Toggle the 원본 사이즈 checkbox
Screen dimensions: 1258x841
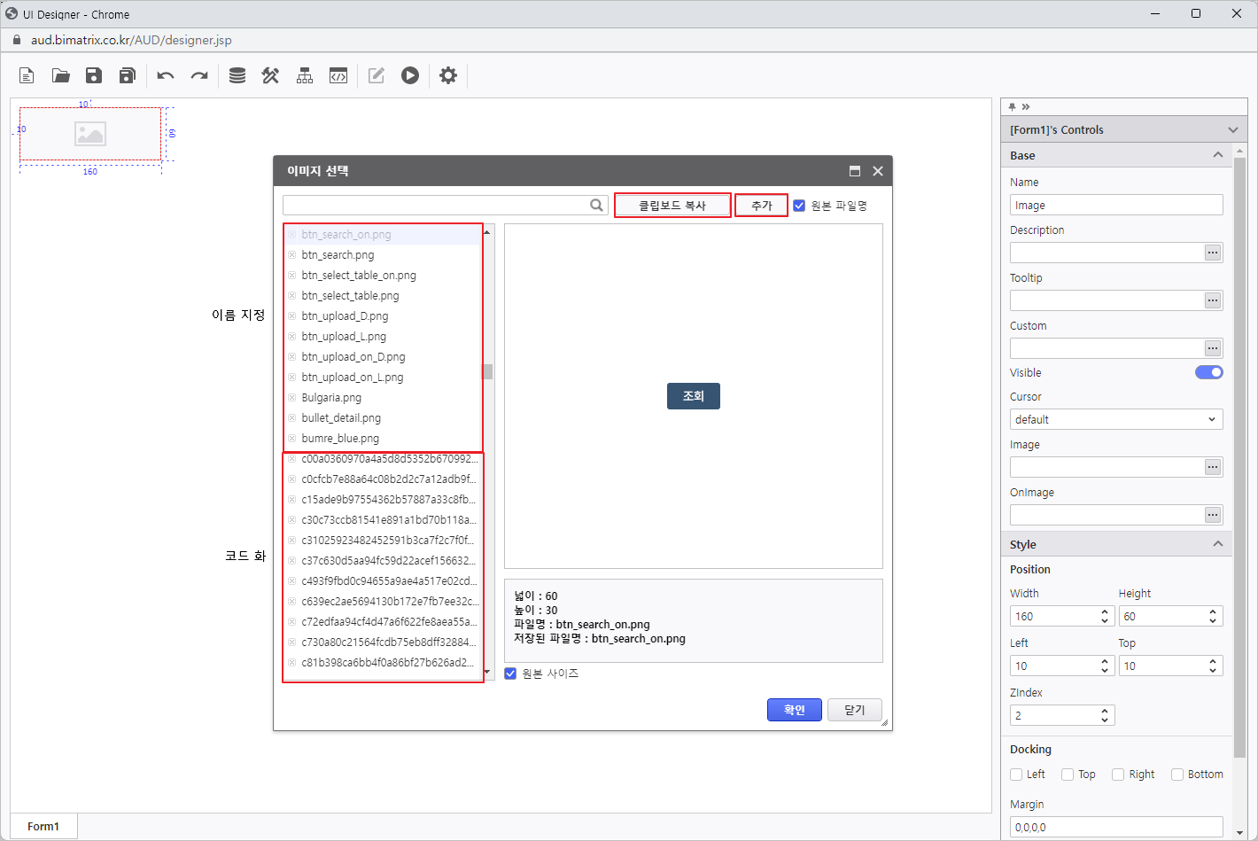(510, 674)
